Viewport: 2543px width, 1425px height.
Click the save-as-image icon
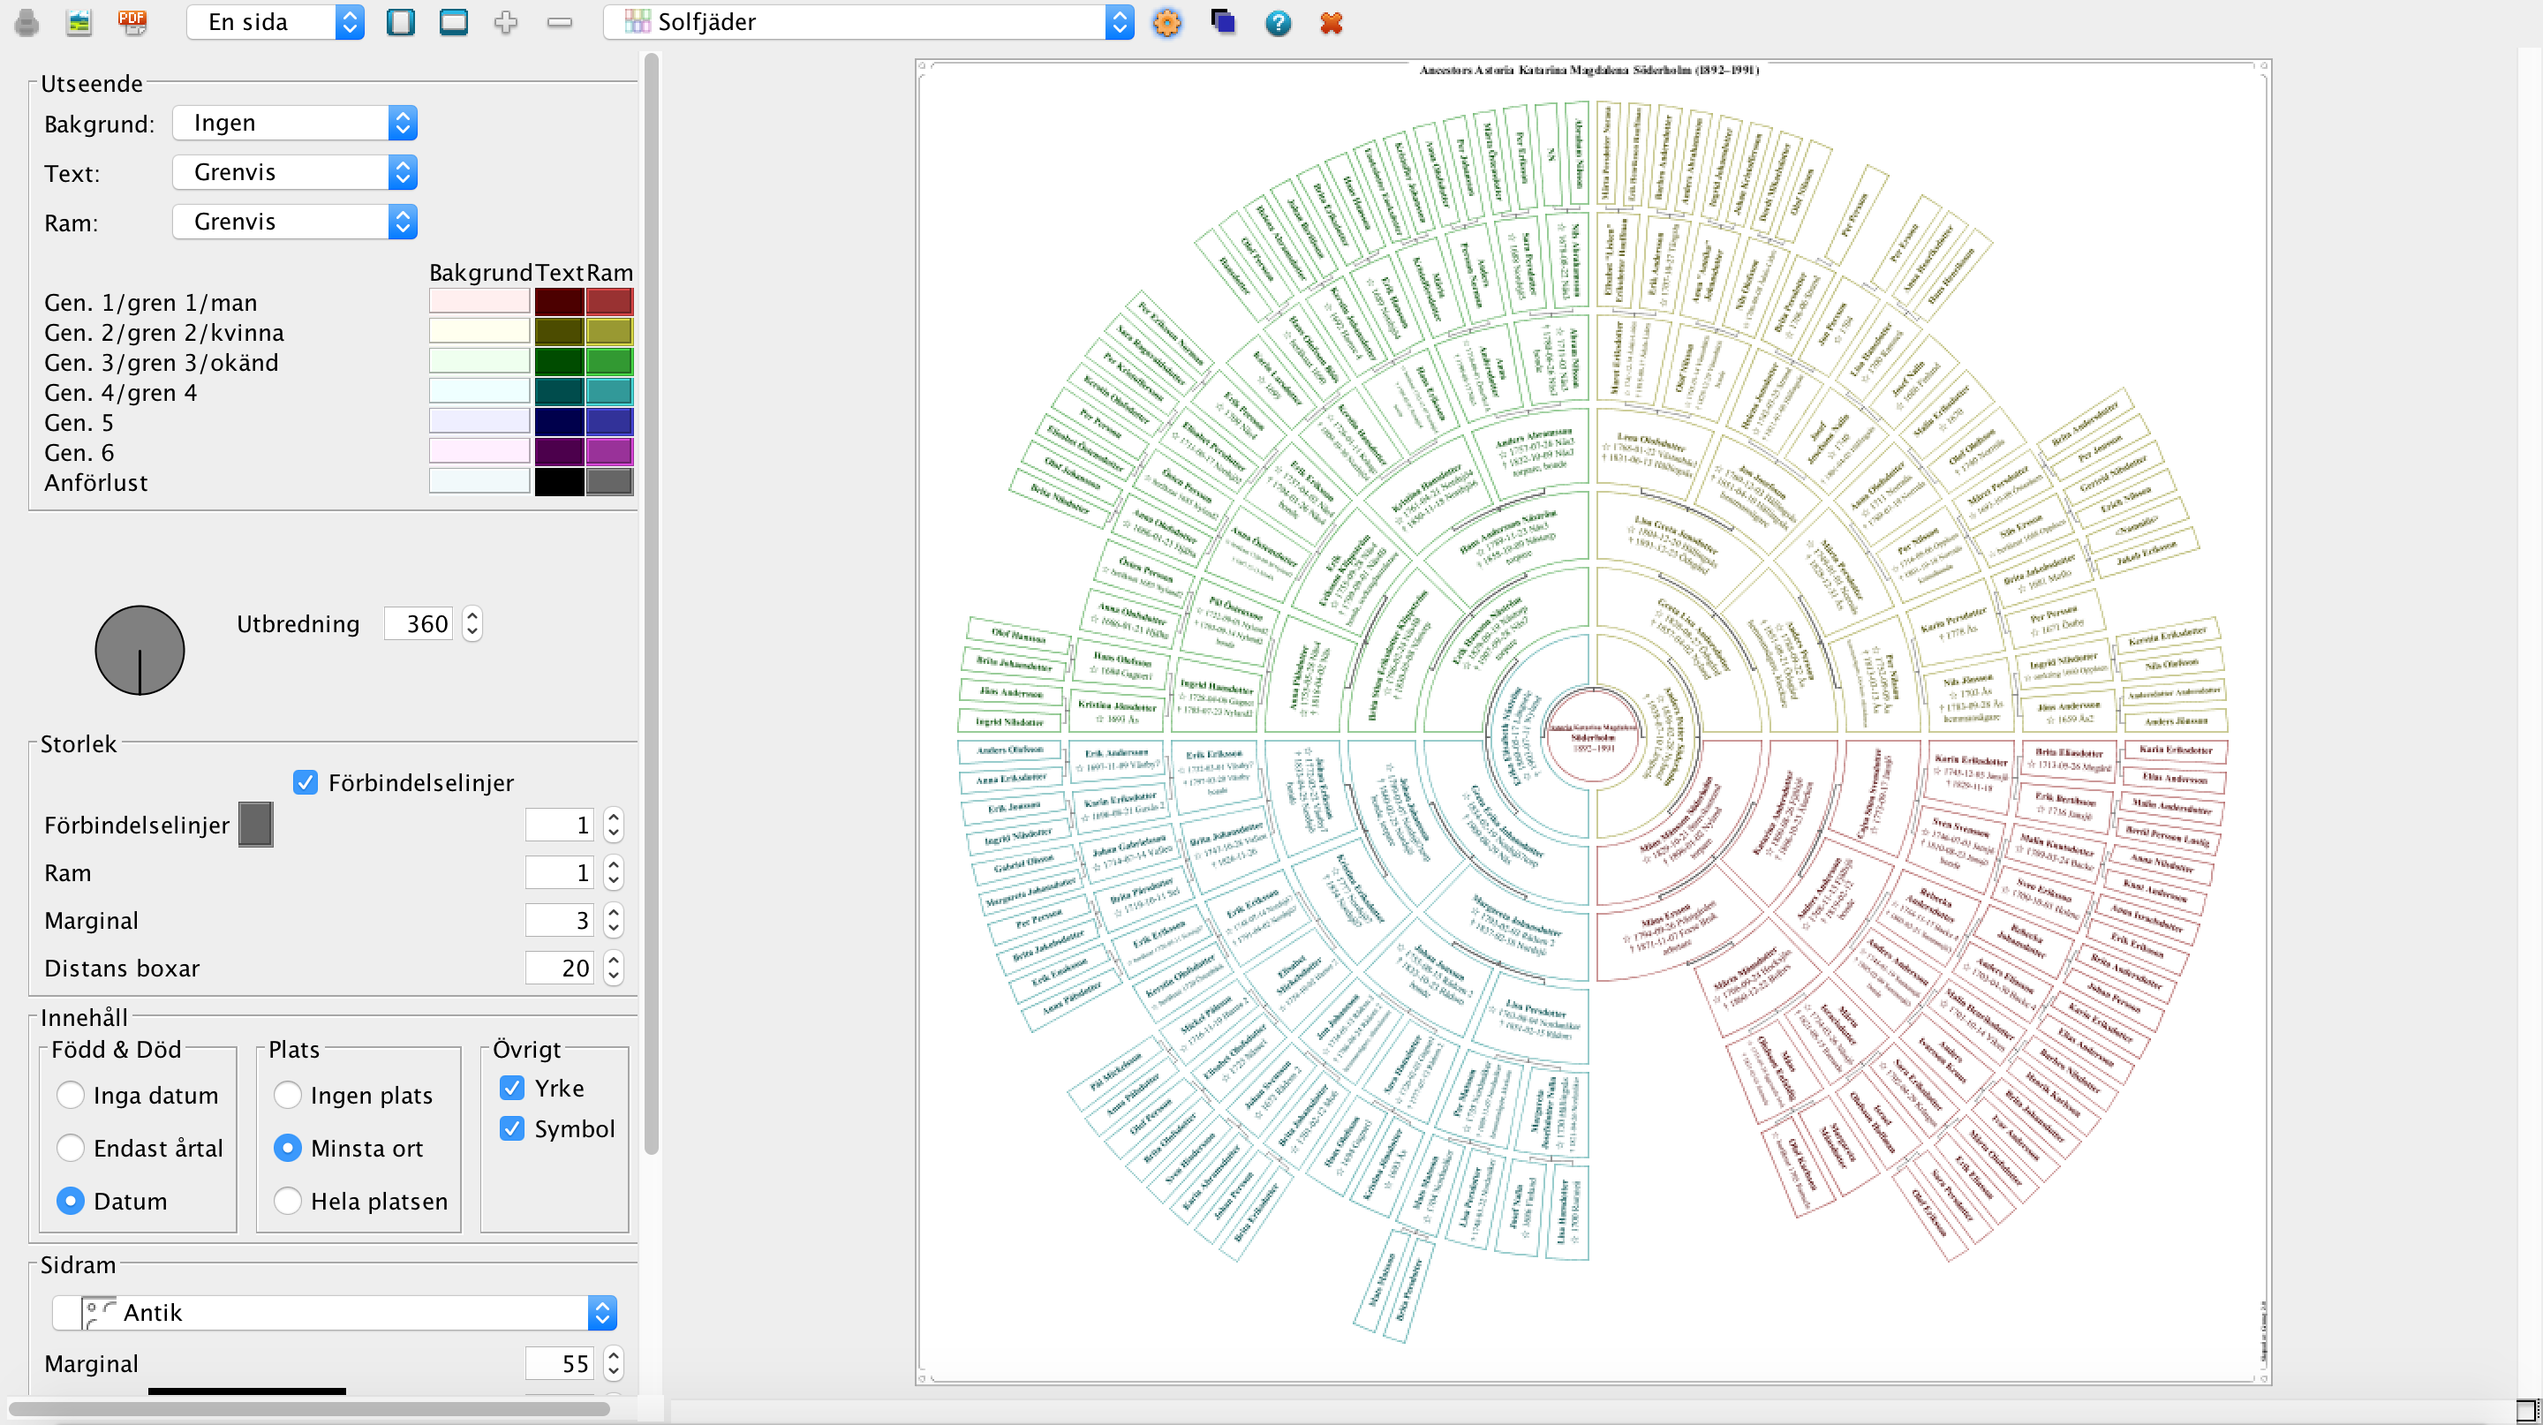[x=79, y=22]
